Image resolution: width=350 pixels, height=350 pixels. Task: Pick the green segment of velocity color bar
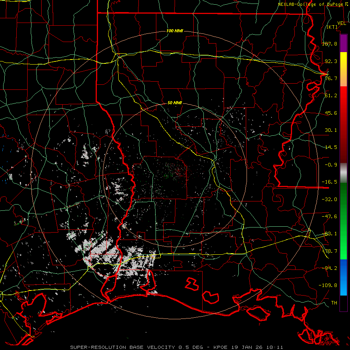pyautogui.click(x=343, y=221)
